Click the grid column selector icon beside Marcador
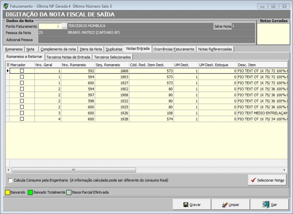The image size is (293, 214). click(8, 65)
